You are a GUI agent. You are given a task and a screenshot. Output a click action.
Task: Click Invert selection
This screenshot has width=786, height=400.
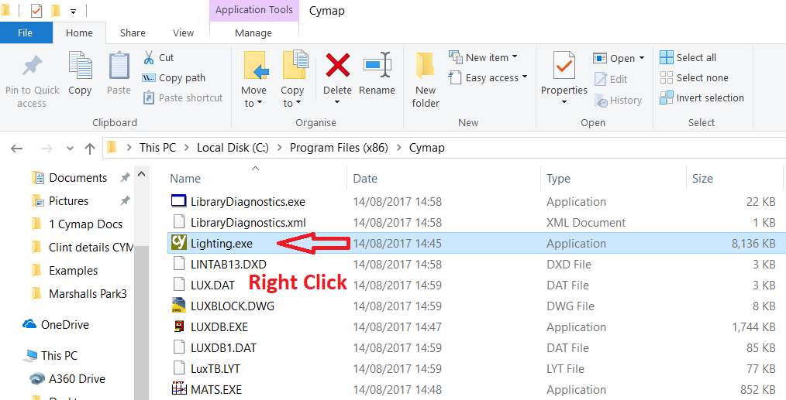coord(702,97)
